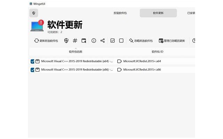This screenshot has height=139, width=223.
Task: Click Microsoft.VCRedist.2015+.x64 ID text
Action: point(142,61)
